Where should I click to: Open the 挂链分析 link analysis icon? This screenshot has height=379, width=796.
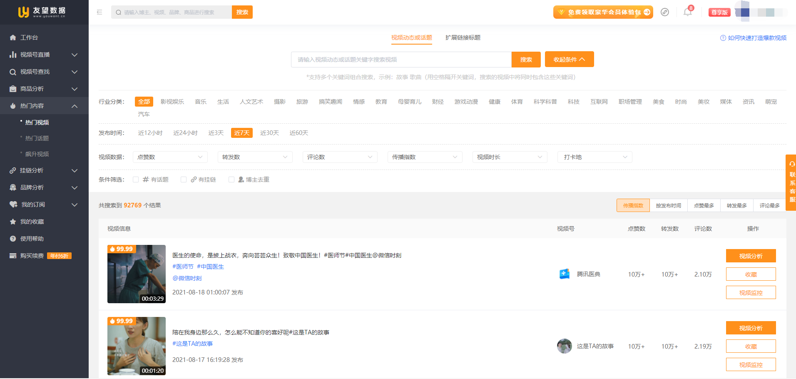pyautogui.click(x=13, y=170)
